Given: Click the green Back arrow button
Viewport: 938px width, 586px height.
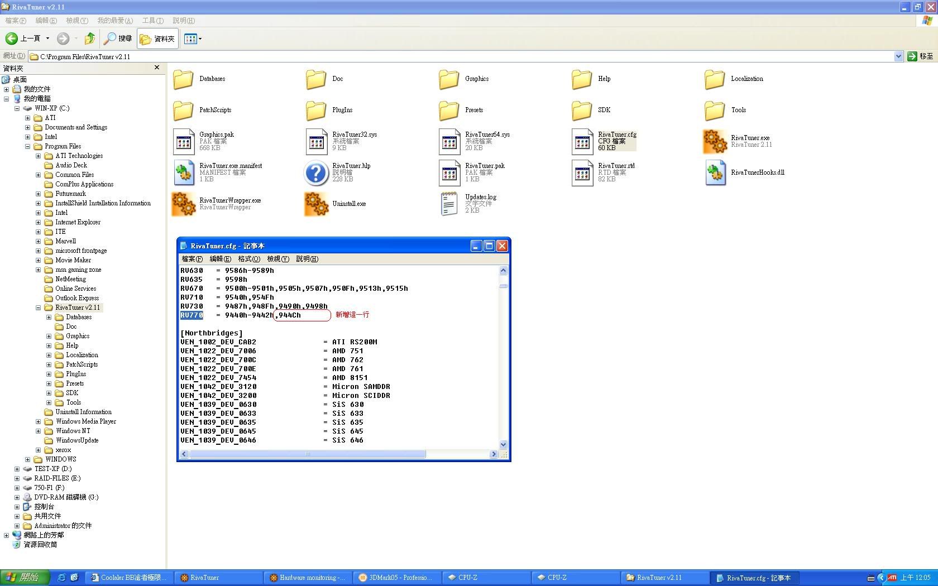Looking at the screenshot, I should [11, 39].
